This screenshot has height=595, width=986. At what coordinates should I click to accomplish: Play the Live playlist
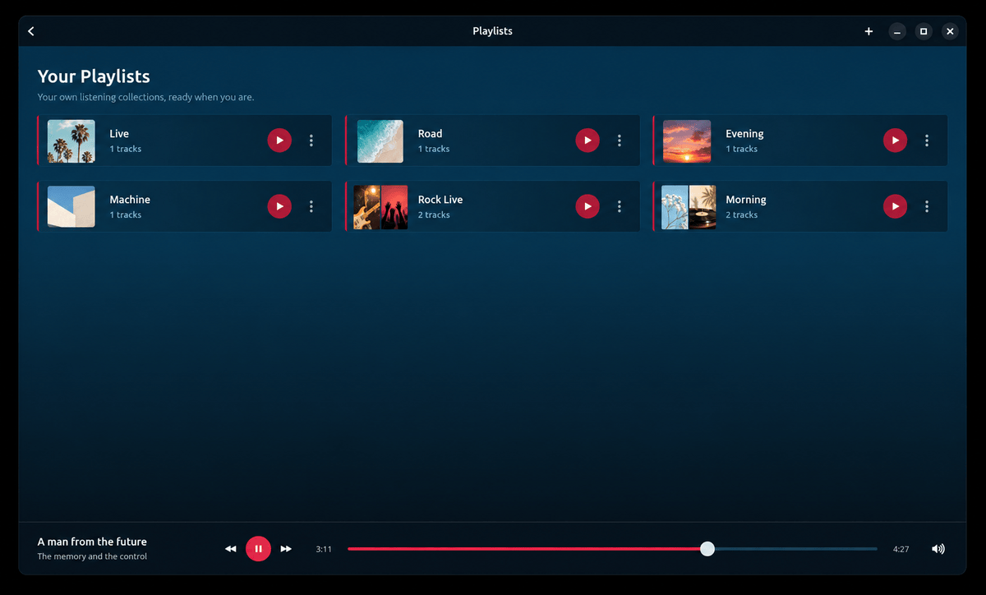(x=279, y=141)
